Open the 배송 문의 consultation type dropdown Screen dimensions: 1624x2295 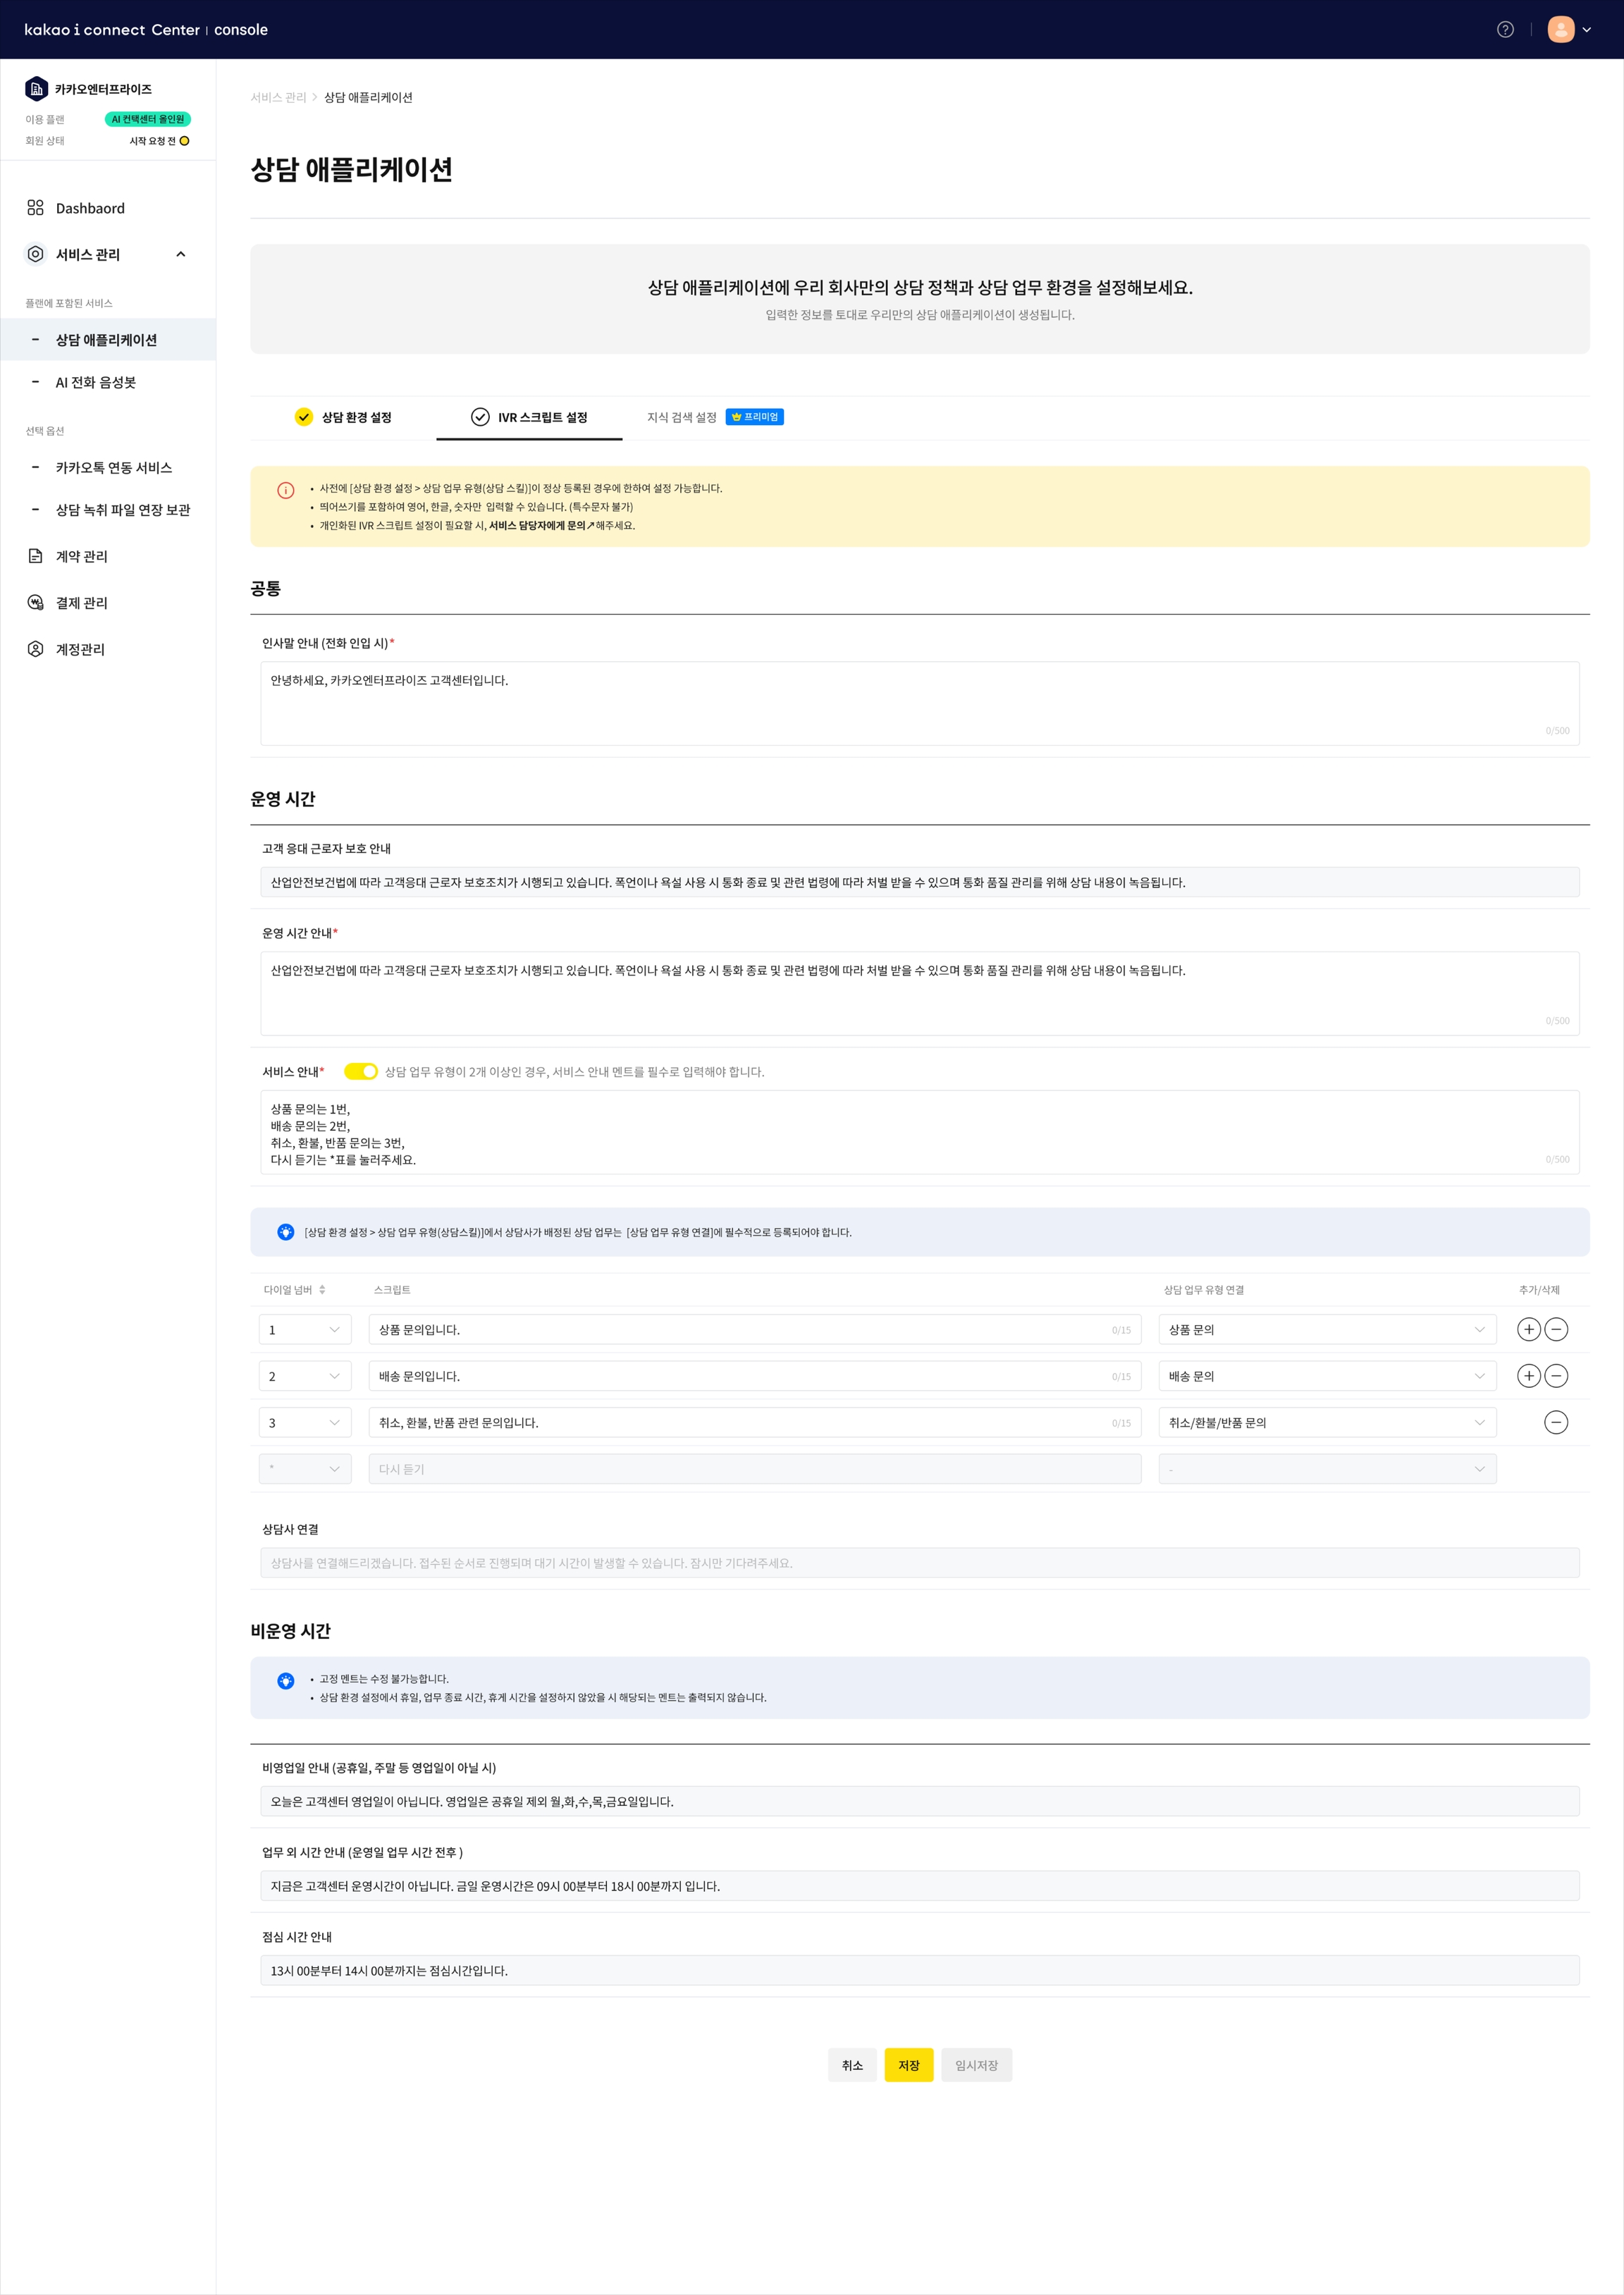point(1326,1376)
